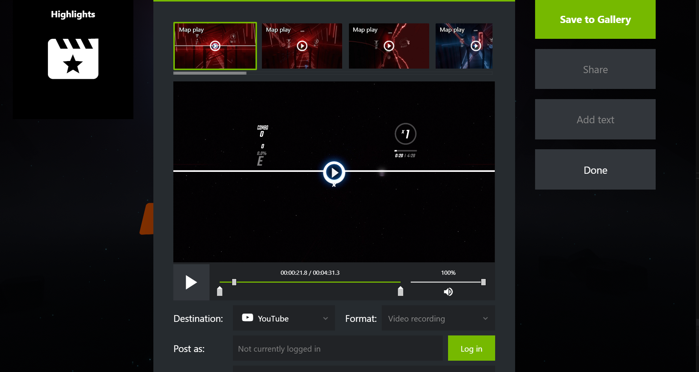This screenshot has height=372, width=699.
Task: Click the playback position handle on timeline
Action: [234, 282]
